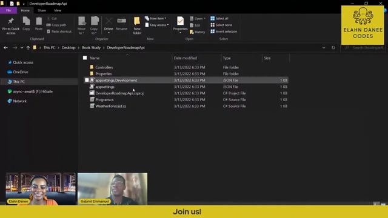The image size is (388, 218).
Task: Go back with the Back arrow
Action: (x=5, y=48)
